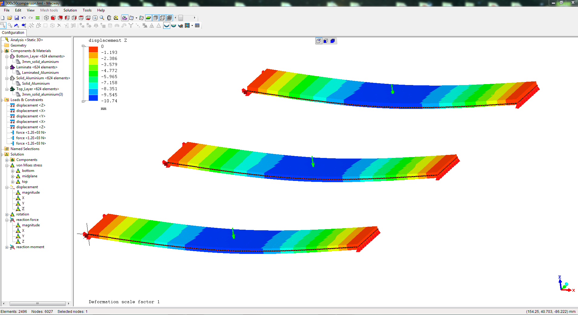578x315 pixels.
Task: Select the Configuration tab
Action: pyautogui.click(x=13, y=33)
